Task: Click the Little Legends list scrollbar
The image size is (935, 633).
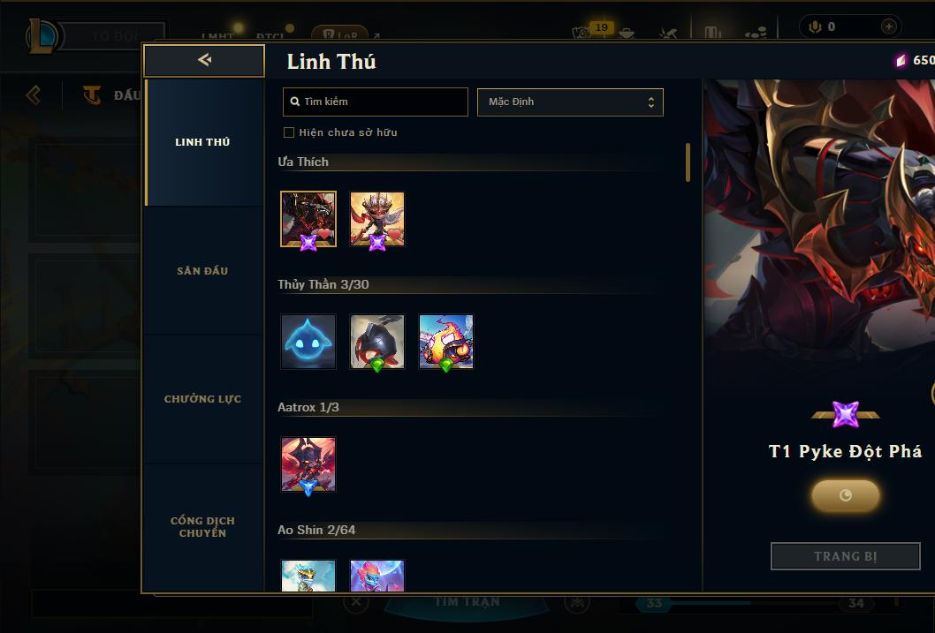Action: pos(688,162)
